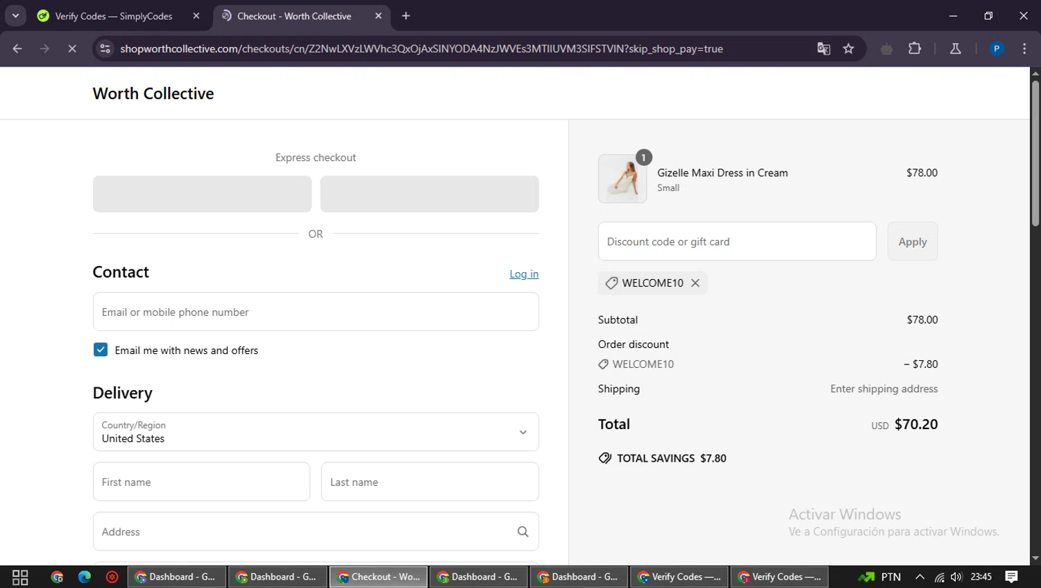The width and height of the screenshot is (1041, 588).
Task: Switch to first Dashboard - G... taskbar window
Action: tap(177, 577)
